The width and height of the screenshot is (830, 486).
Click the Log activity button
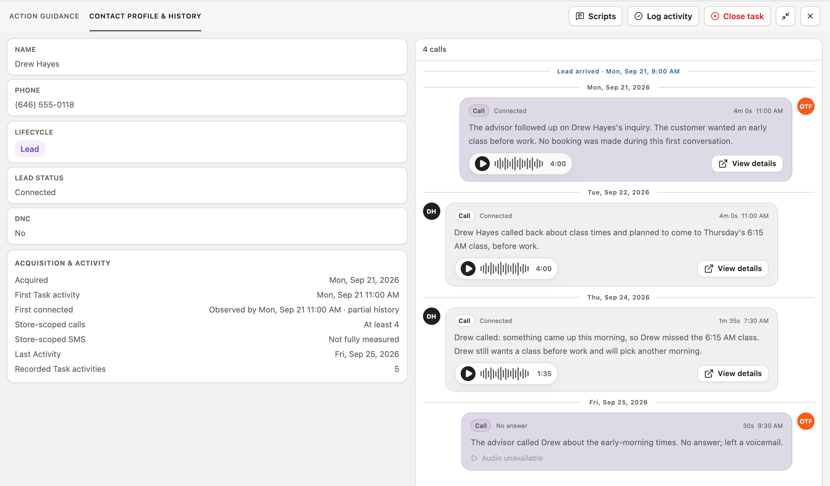coord(663,16)
